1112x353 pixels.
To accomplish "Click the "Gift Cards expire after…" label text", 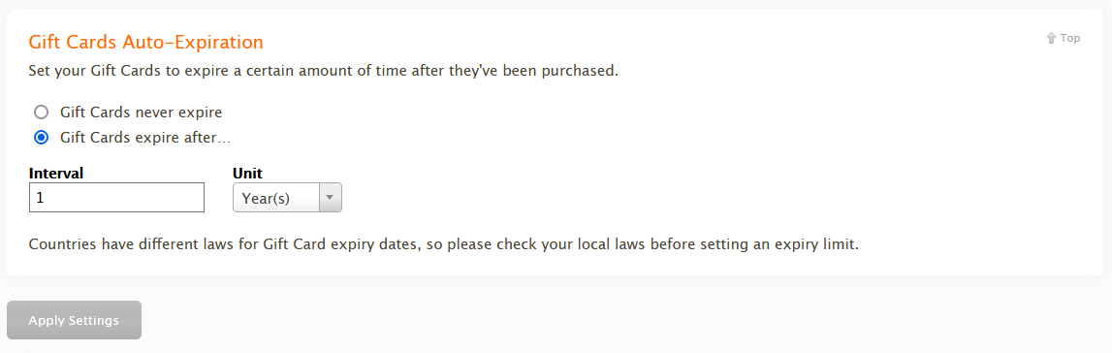I will pos(145,138).
